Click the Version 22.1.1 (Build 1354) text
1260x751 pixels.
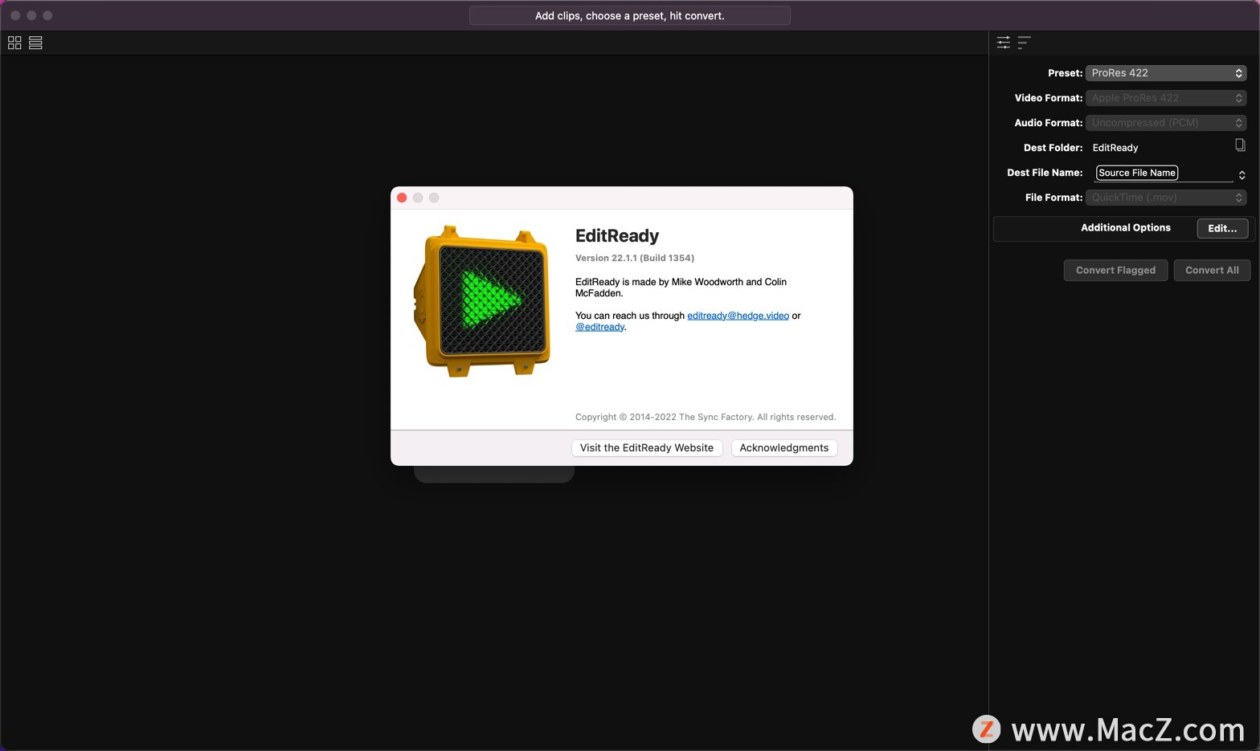coord(635,258)
